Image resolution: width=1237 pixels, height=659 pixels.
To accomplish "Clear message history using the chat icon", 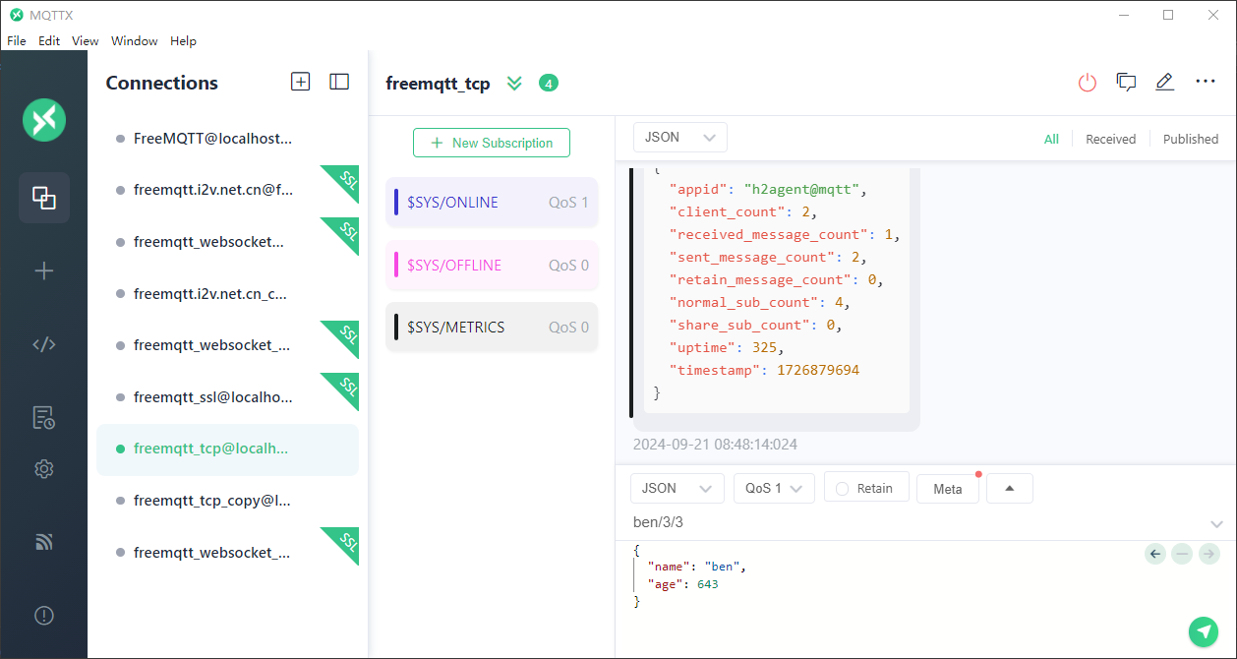I will [1126, 82].
